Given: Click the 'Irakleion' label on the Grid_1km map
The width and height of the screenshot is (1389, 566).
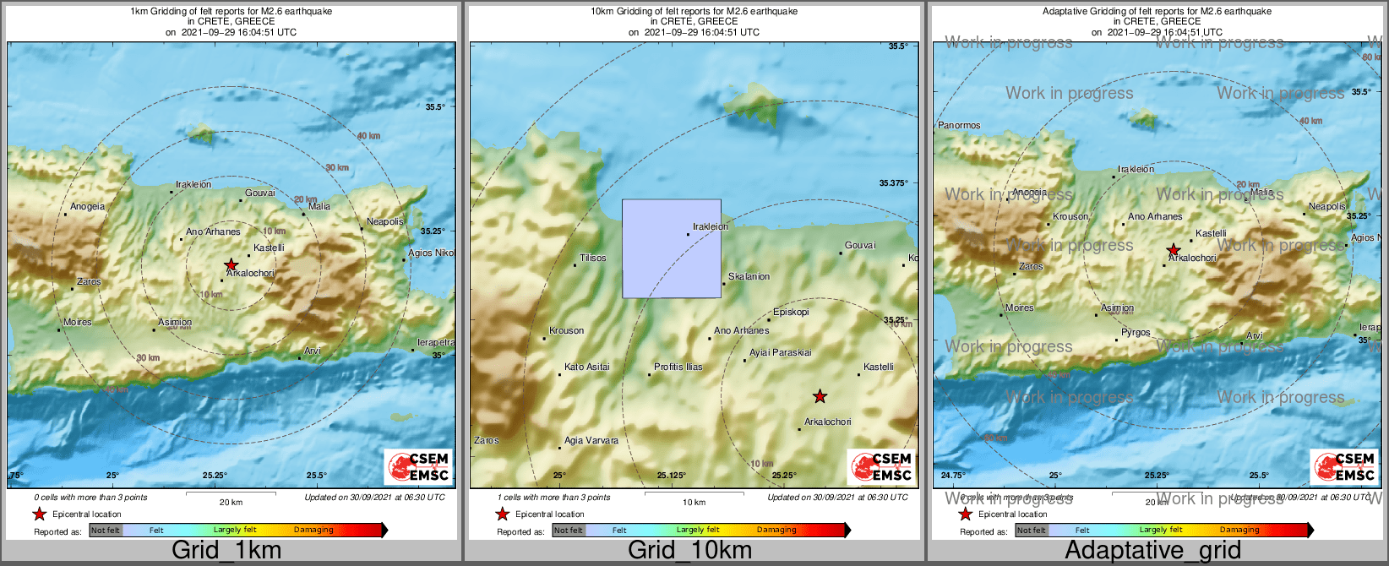Looking at the screenshot, I should coord(193,184).
